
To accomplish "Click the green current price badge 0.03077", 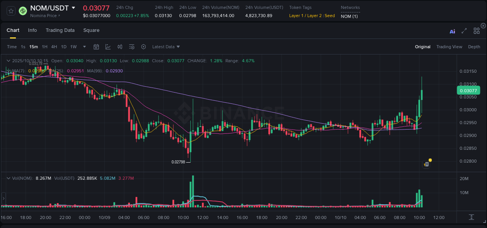I will point(469,90).
